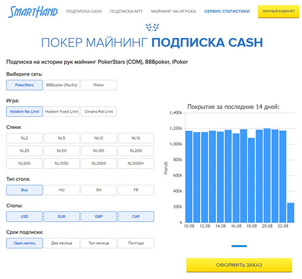Click the SmartHand logo
The image size is (302, 279).
click(33, 11)
